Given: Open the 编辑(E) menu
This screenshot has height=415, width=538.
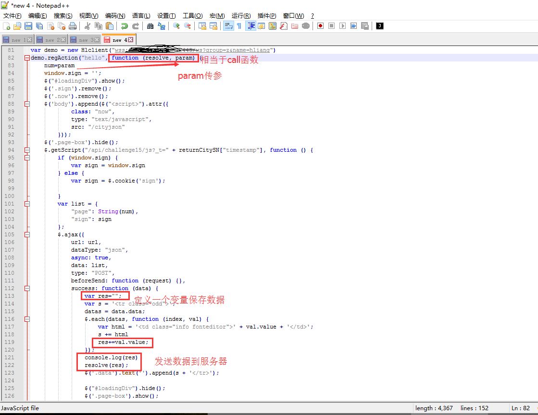Looking at the screenshot, I should tap(38, 16).
